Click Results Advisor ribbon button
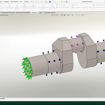The height and width of the screenshot is (105, 105). click(33, 7)
